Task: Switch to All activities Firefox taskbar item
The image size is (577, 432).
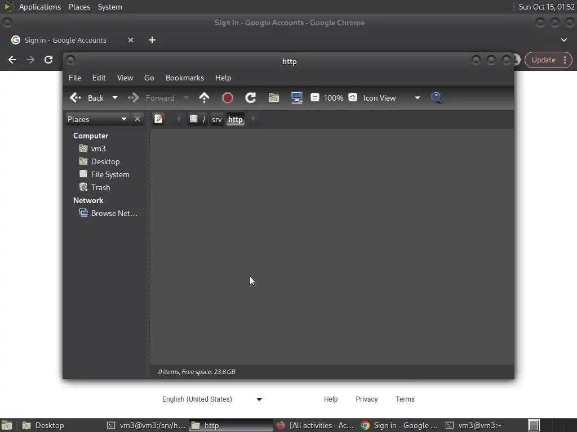Action: [x=316, y=425]
